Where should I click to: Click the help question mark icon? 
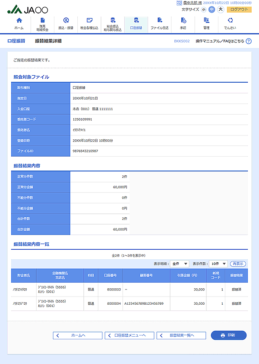pyautogui.click(x=249, y=41)
